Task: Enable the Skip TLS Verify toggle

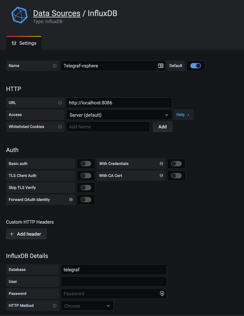Action: coord(86,188)
